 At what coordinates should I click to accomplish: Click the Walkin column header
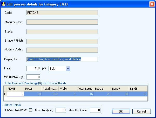[x=67, y=89]
